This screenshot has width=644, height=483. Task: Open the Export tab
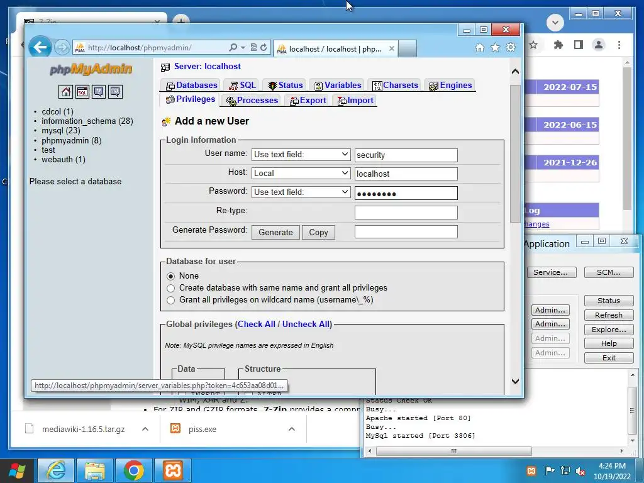(x=308, y=100)
